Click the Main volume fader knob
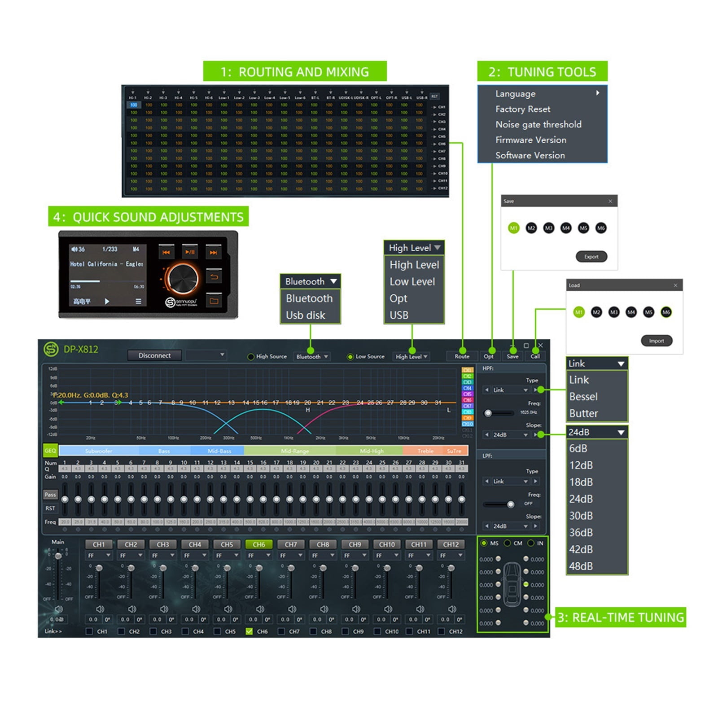The image size is (718, 718). tap(58, 556)
